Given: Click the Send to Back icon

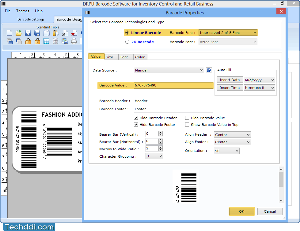Looking at the screenshot, I should 19,41.
